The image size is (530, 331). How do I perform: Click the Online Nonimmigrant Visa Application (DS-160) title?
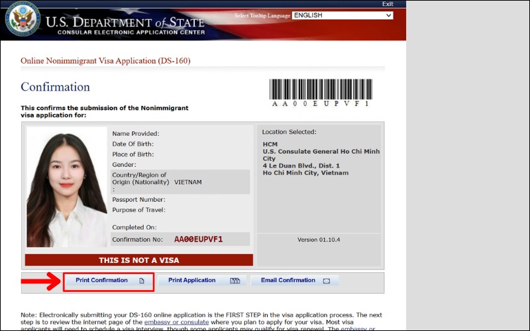[105, 61]
